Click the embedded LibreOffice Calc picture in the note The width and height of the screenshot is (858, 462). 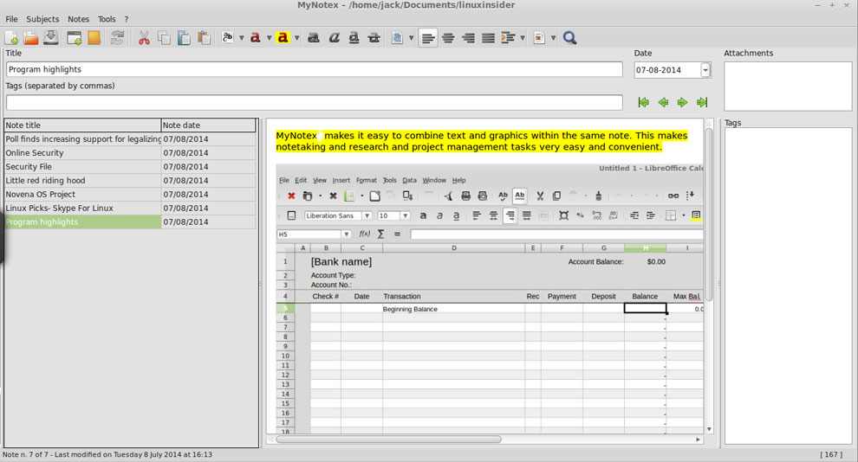[x=489, y=298]
